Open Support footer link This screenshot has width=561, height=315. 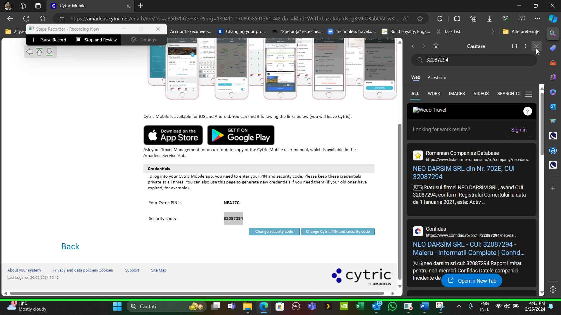[132, 270]
